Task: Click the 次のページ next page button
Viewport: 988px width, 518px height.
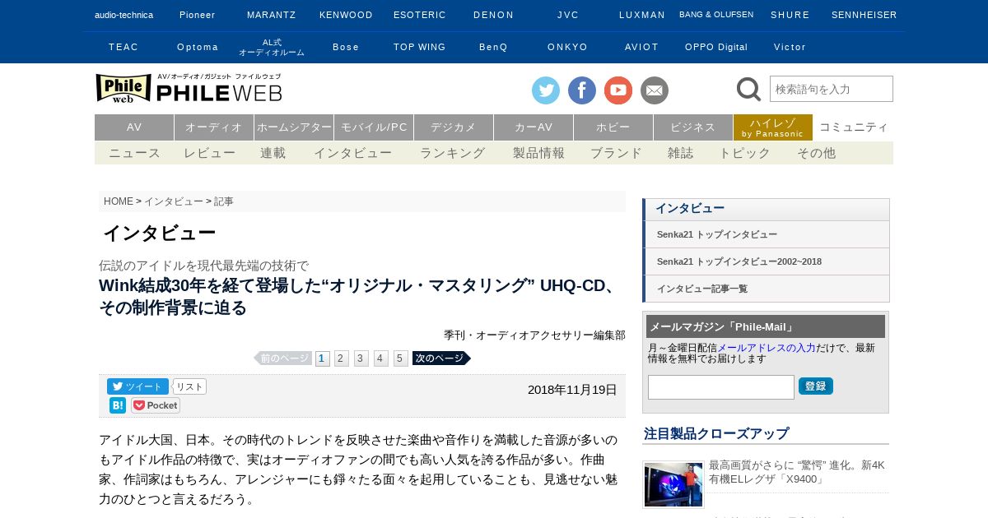Action: click(x=441, y=358)
